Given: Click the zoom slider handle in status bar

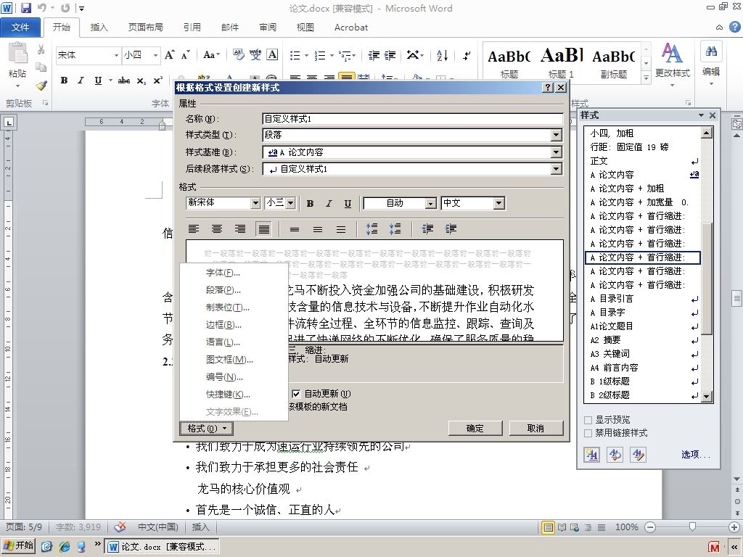Looking at the screenshot, I should tap(692, 527).
